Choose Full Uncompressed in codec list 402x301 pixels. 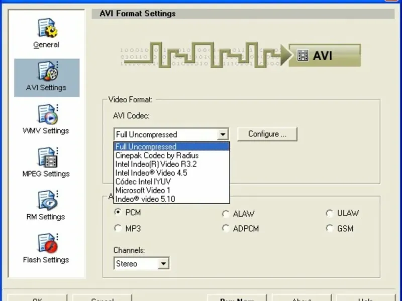click(x=171, y=146)
